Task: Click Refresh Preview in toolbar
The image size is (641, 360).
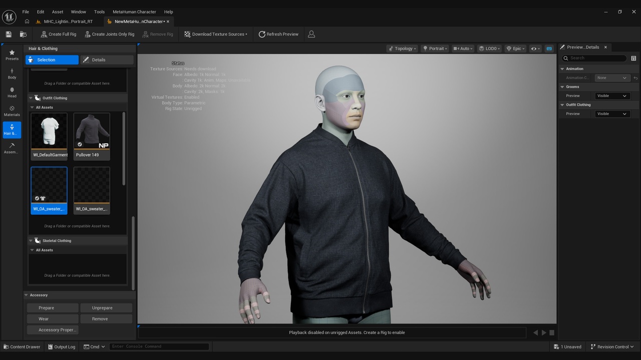Action: click(x=278, y=34)
